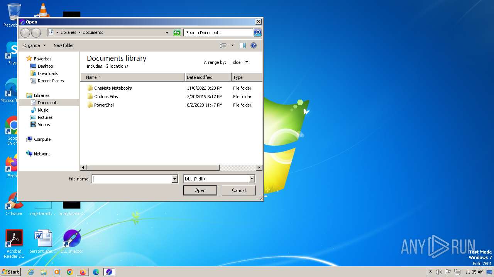Click the File name input field
This screenshot has height=277, width=494.
pos(132,179)
